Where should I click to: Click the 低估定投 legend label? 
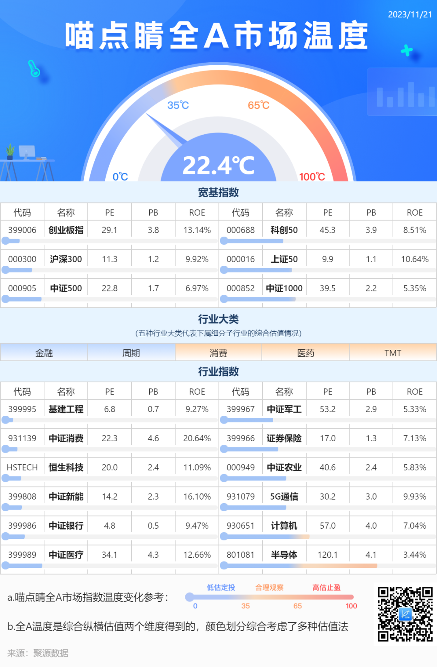pos(221,587)
